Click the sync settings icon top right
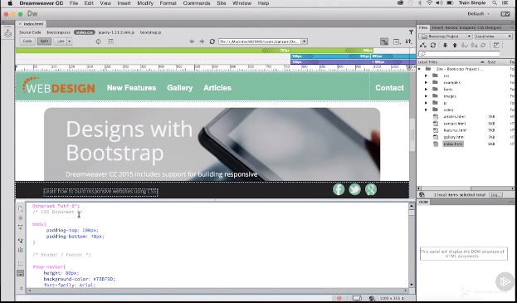517x303 pixels. (505, 14)
